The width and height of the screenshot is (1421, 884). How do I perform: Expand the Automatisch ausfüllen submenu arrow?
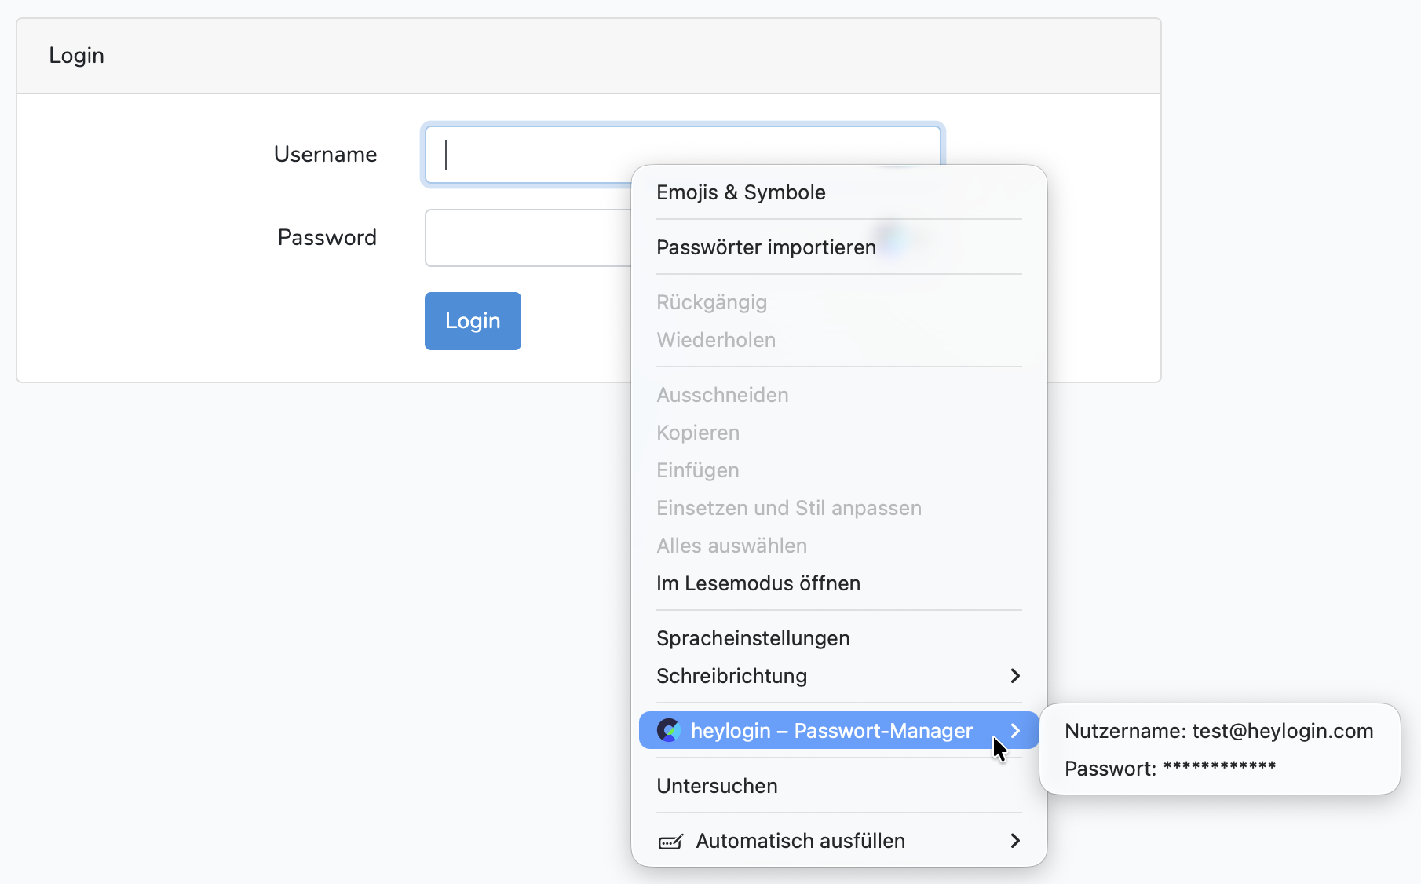[x=1015, y=841]
